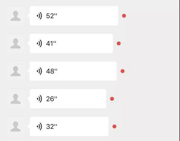Play the 26'' voice message bubble
The image size is (180, 141).
click(x=68, y=99)
